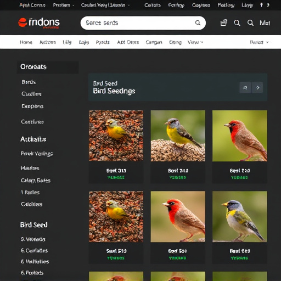Screen dimensions: 281x281
Task: Open second-row red-headed finch image
Action: [x=178, y=216]
